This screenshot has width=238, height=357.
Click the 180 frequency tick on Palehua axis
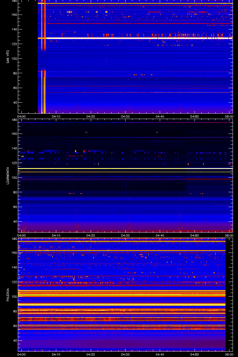pyautogui.click(x=14, y=239)
